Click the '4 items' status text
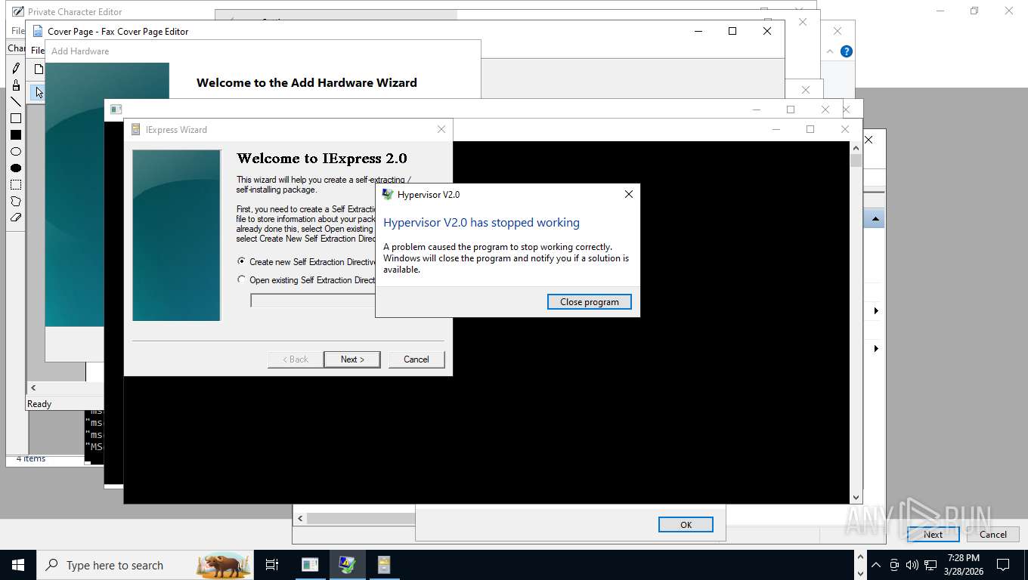Viewport: 1028px width, 580px height. point(31,459)
